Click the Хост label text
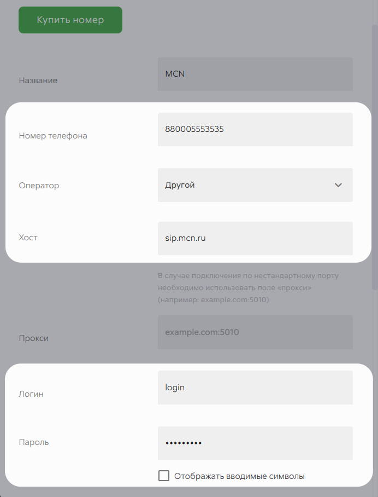378x497 pixels. tap(28, 238)
